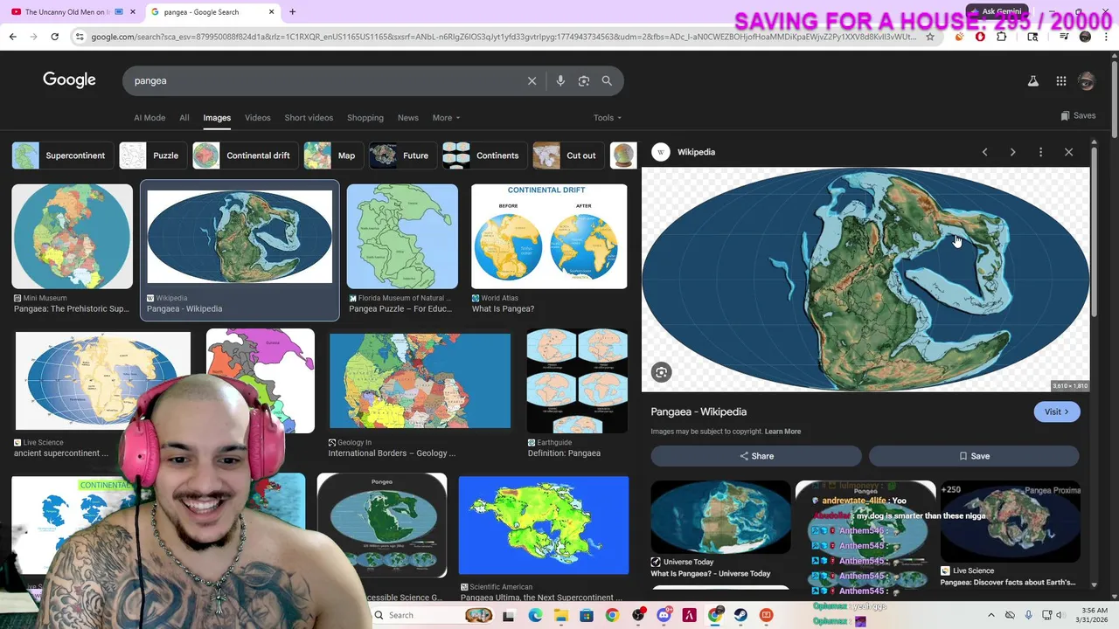The width and height of the screenshot is (1119, 629).
Task: Launch Microsoft Edge from the taskbar
Action: (535, 615)
